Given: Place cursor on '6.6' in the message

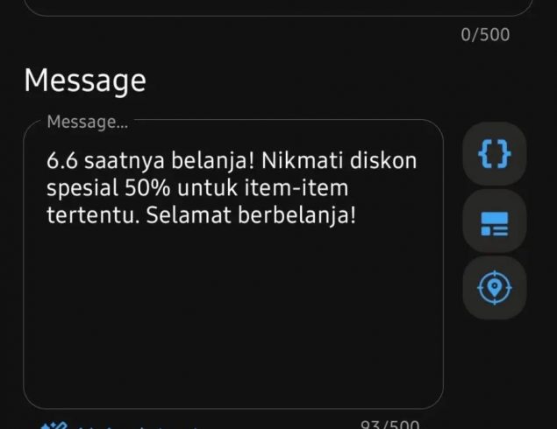Looking at the screenshot, I should pos(61,160).
